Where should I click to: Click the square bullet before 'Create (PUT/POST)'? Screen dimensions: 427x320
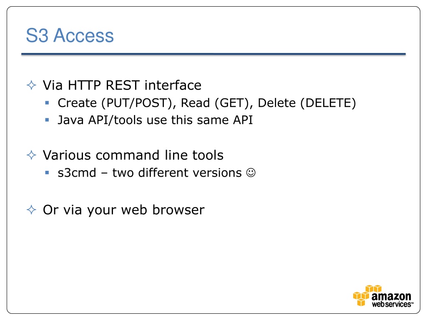point(47,103)
